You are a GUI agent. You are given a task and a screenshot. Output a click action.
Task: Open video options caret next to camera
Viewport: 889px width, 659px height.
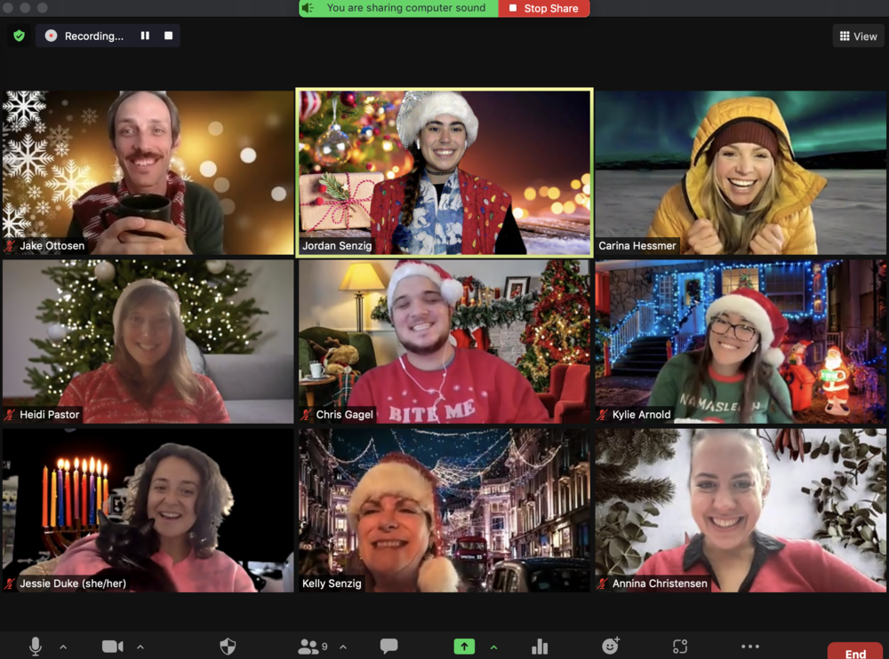point(140,647)
